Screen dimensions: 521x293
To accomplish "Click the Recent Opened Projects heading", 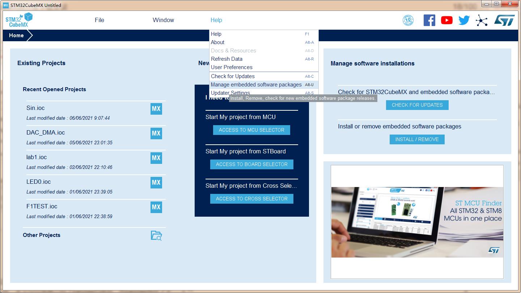I will 54,89.
